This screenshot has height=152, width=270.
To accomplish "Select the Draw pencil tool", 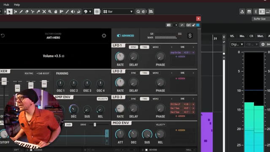I will click(x=21, y=11).
